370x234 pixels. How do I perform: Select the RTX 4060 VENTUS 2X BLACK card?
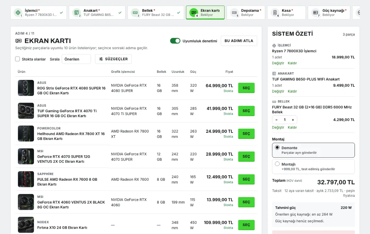[246, 202]
